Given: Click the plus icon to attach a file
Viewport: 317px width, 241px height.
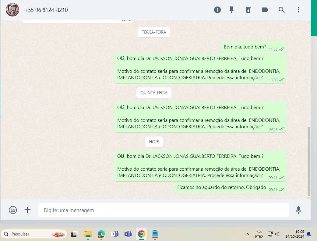Looking at the screenshot, I should 28,210.
